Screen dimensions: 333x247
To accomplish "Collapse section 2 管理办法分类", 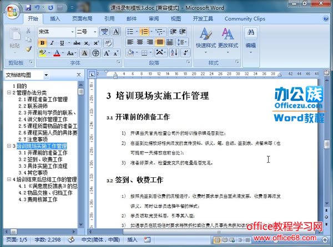I will tap(9, 92).
